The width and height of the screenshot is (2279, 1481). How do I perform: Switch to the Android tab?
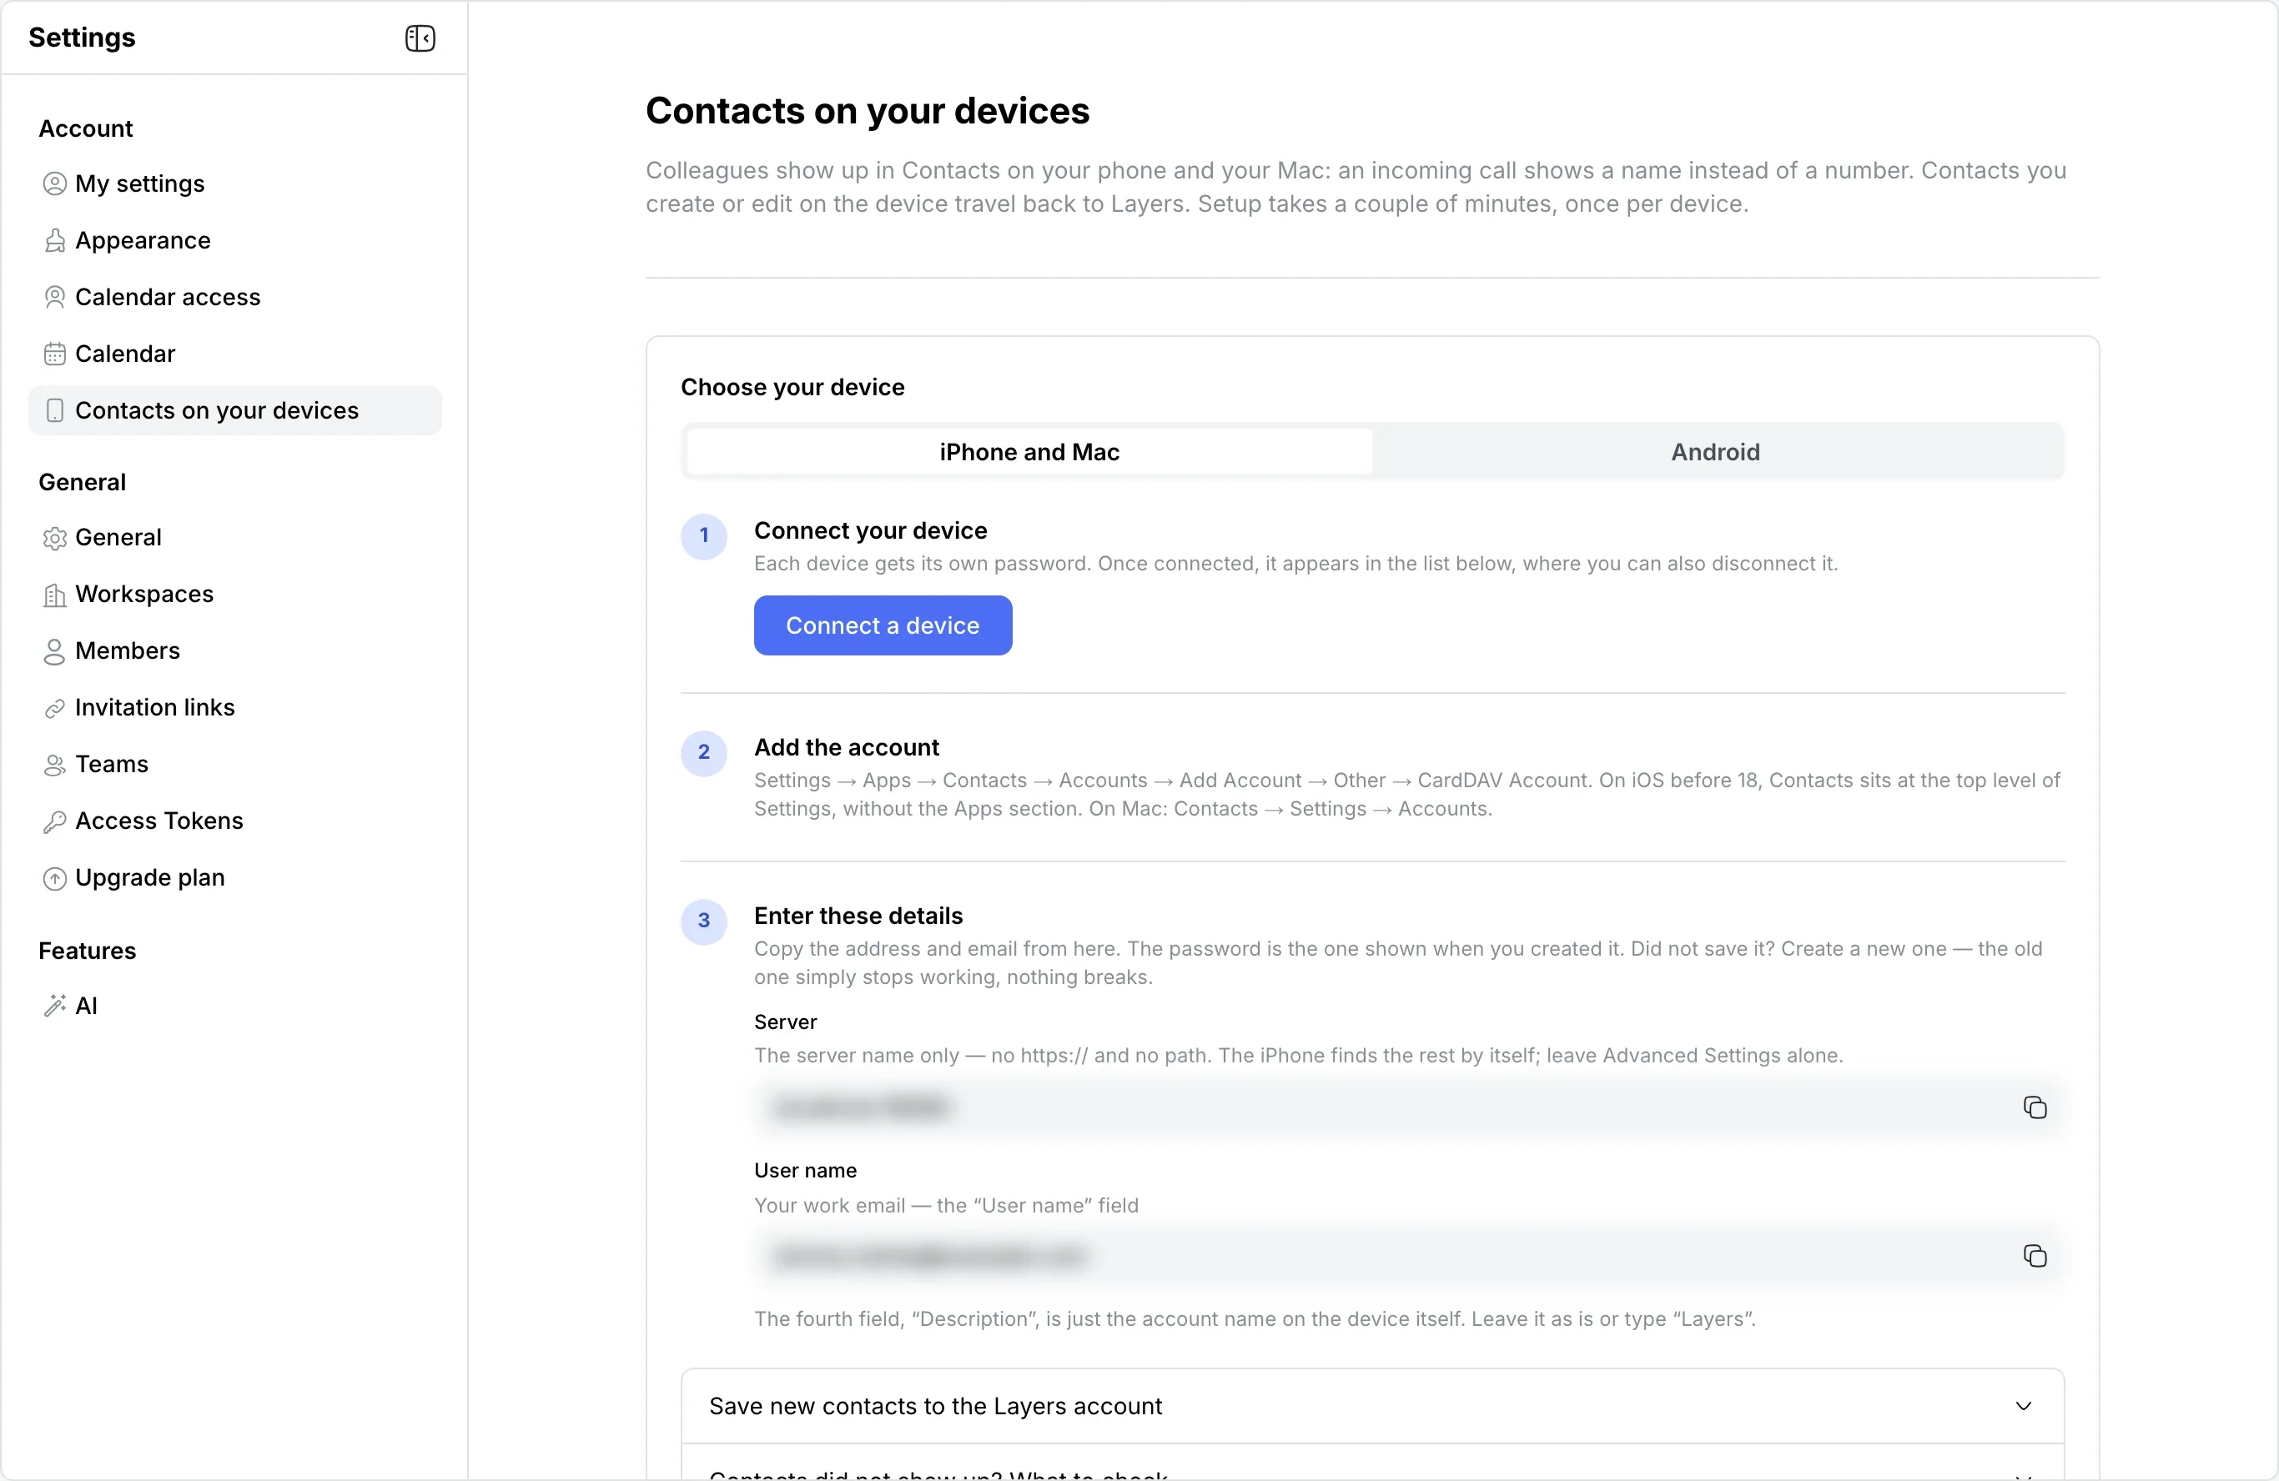pos(1715,452)
